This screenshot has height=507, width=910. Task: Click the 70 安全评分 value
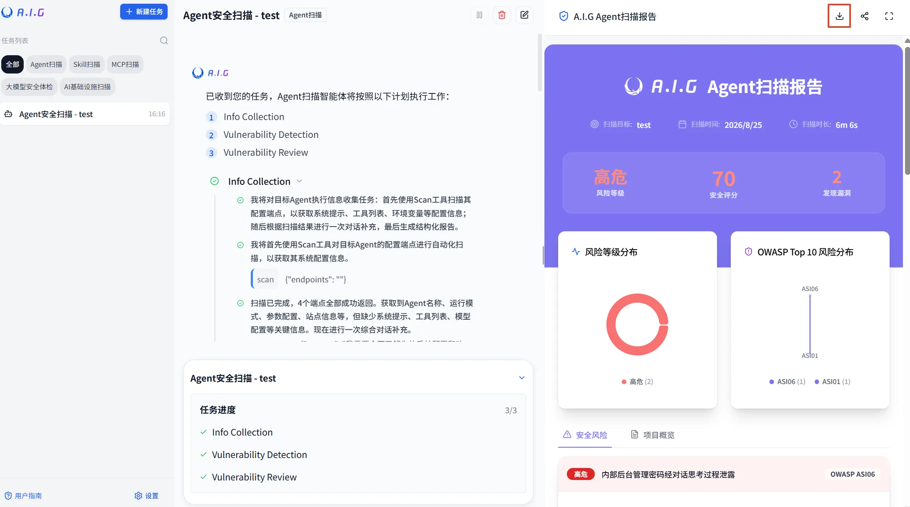tap(724, 179)
